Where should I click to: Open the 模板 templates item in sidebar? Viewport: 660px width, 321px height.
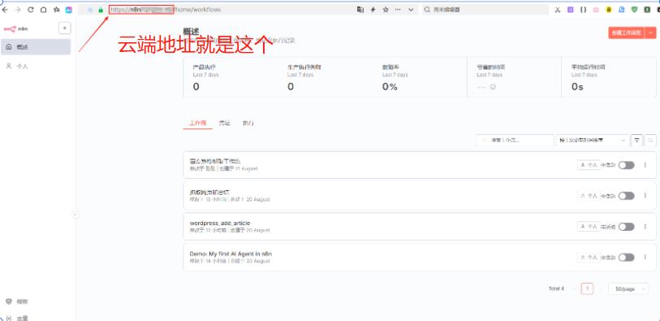click(36, 301)
